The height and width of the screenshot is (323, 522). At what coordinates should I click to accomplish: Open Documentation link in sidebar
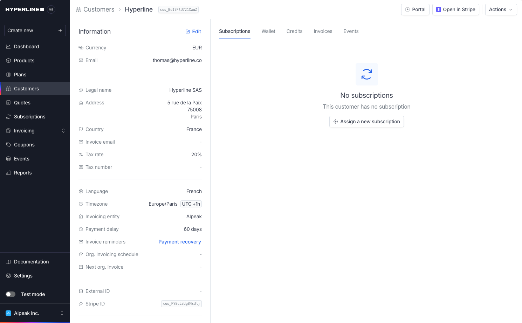(35, 262)
